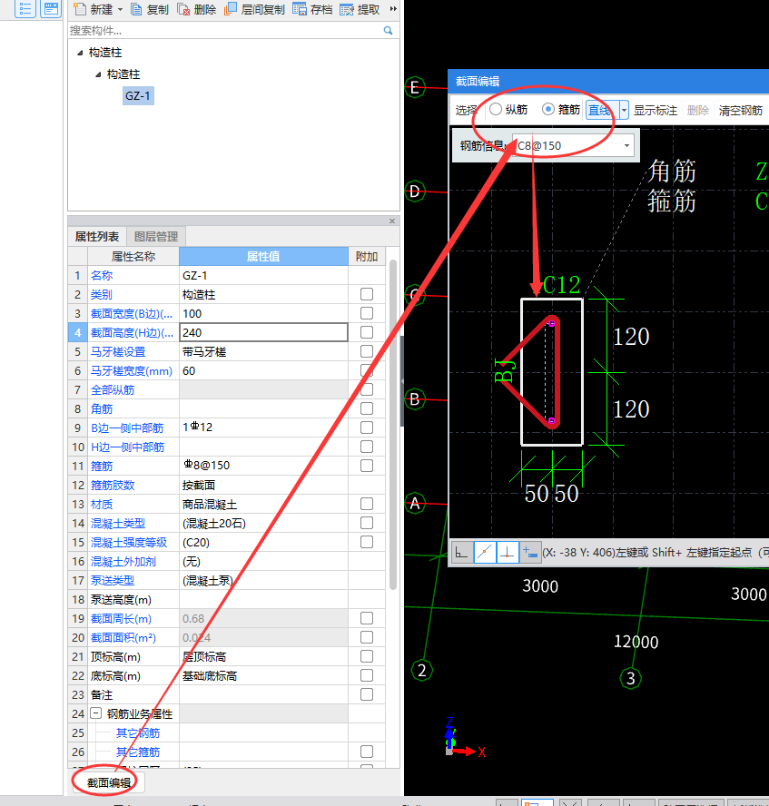Select the GZ-1 component in the tree
This screenshot has height=806, width=769.
tap(138, 95)
